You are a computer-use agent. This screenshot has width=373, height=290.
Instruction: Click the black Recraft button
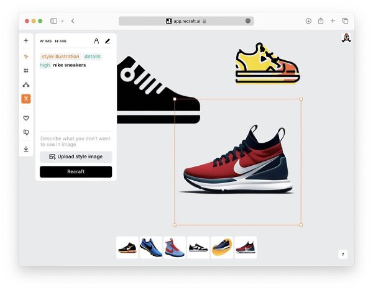tap(76, 171)
